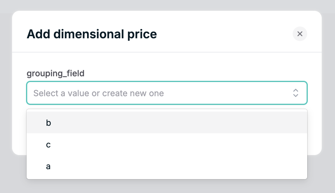Open the grouping_field value dropdown
This screenshot has width=335, height=193.
pos(167,93)
